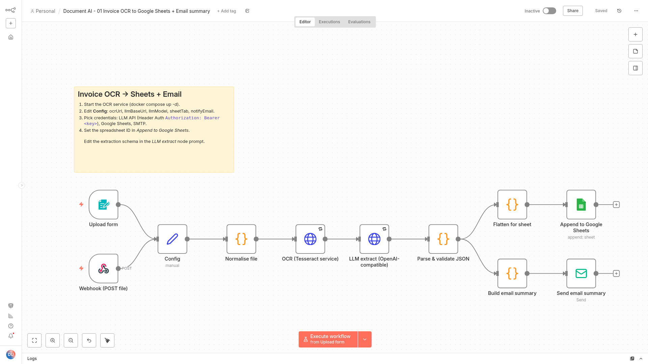The image size is (648, 364).
Task: Click the Add tag link
Action: [x=226, y=11]
